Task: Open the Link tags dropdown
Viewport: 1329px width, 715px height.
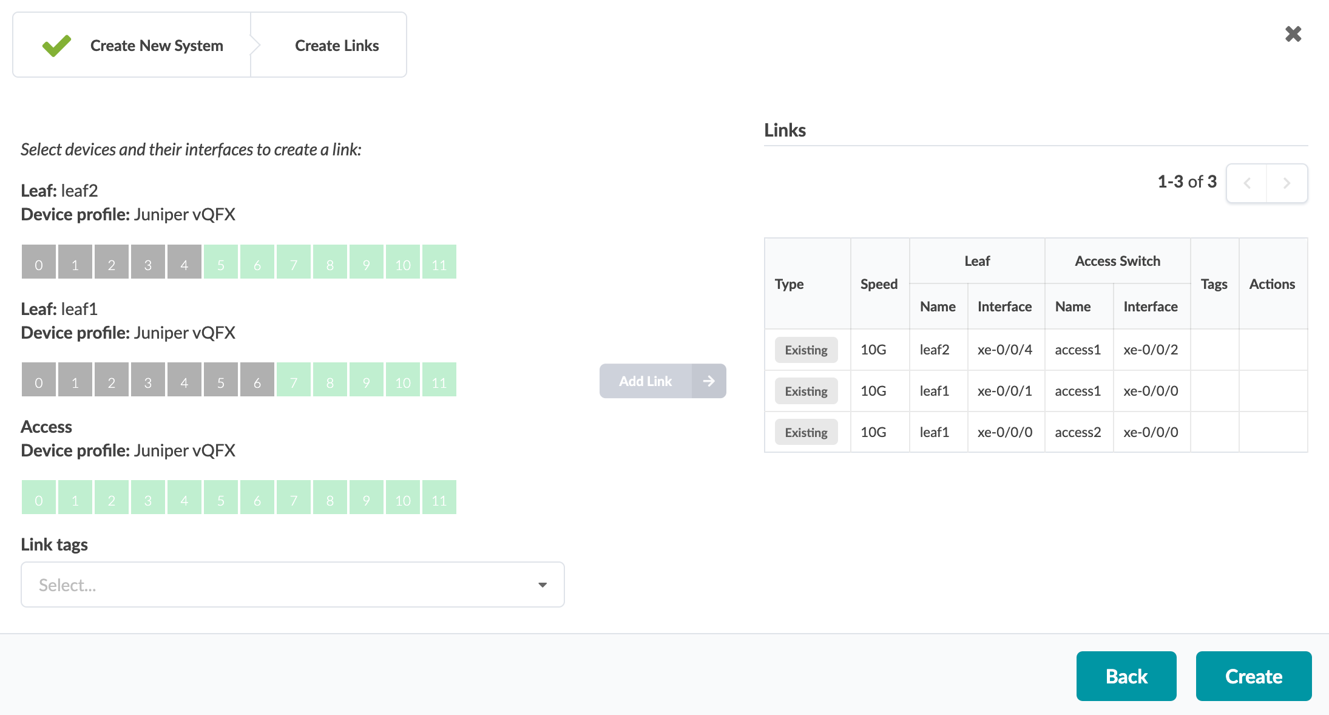Action: (x=292, y=585)
